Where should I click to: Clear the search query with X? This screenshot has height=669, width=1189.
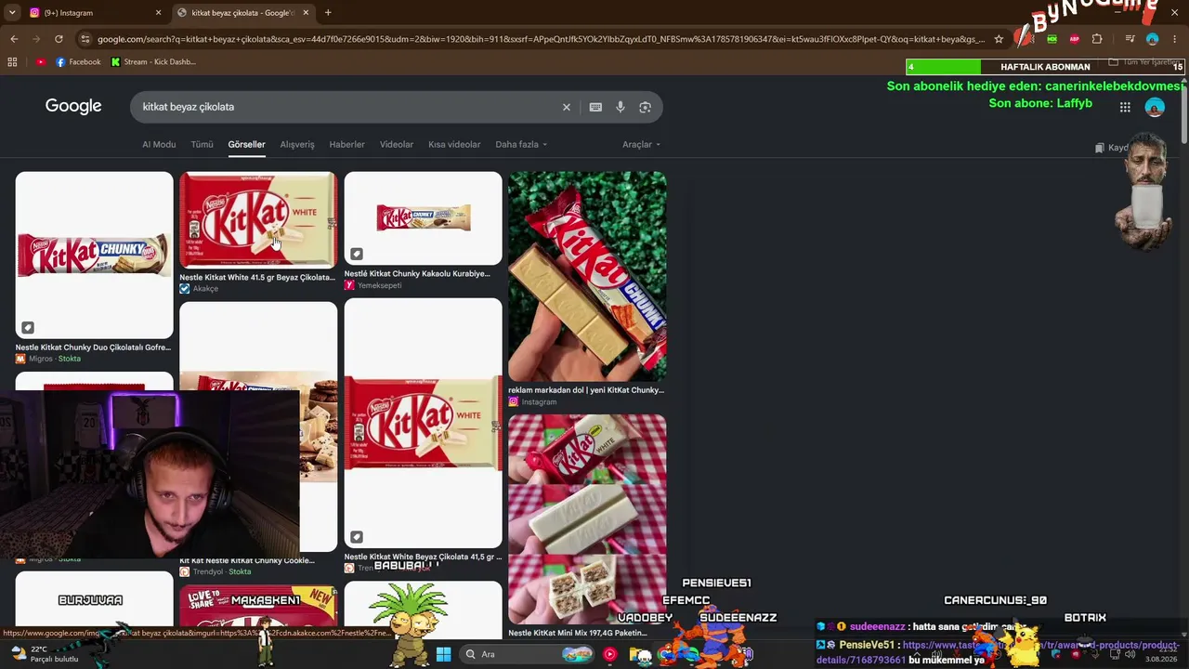point(567,107)
